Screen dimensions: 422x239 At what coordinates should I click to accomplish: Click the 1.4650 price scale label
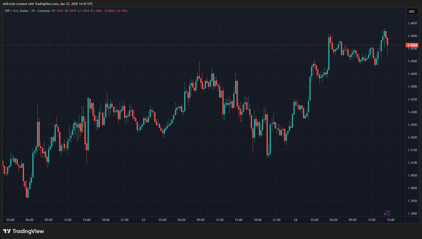412,23
